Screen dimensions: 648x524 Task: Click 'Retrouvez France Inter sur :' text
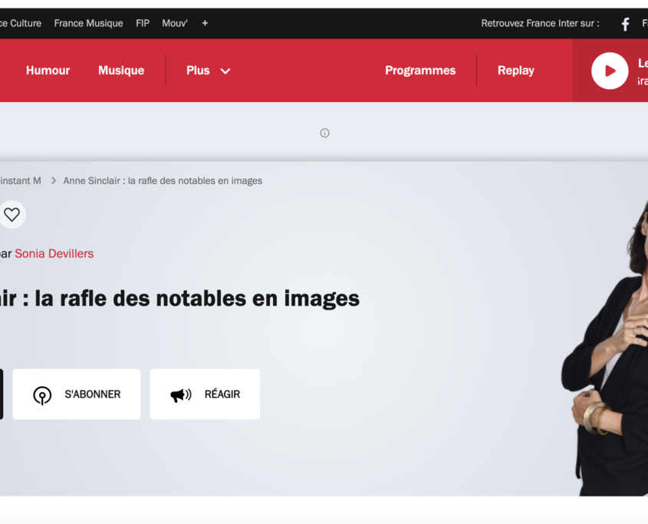(x=540, y=23)
